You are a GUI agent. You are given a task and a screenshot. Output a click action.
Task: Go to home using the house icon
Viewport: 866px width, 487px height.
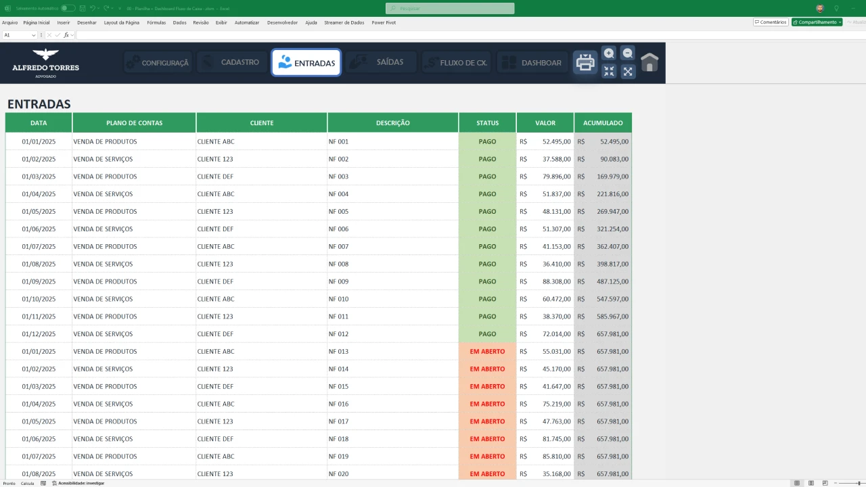pos(649,63)
